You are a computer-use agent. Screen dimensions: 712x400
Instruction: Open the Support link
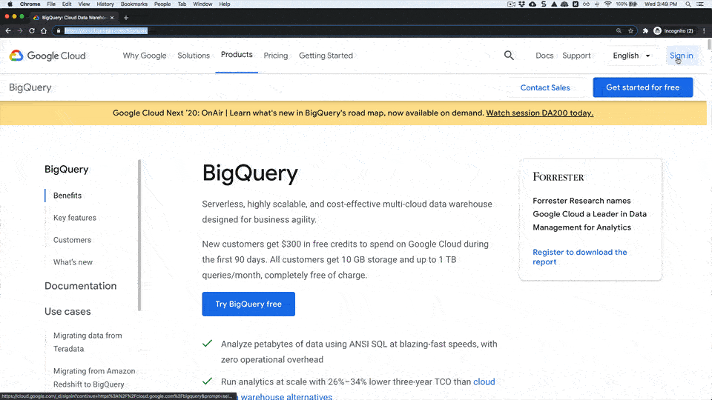[x=576, y=56]
